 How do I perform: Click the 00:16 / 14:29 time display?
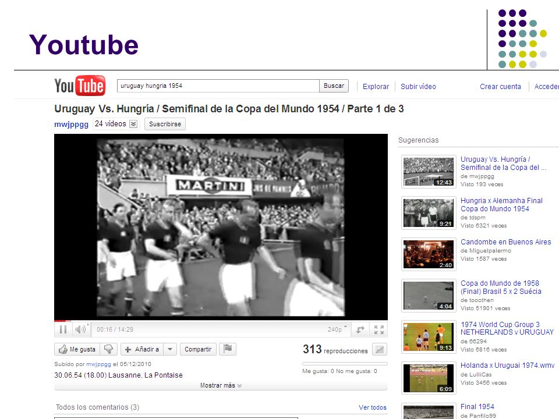(x=115, y=329)
